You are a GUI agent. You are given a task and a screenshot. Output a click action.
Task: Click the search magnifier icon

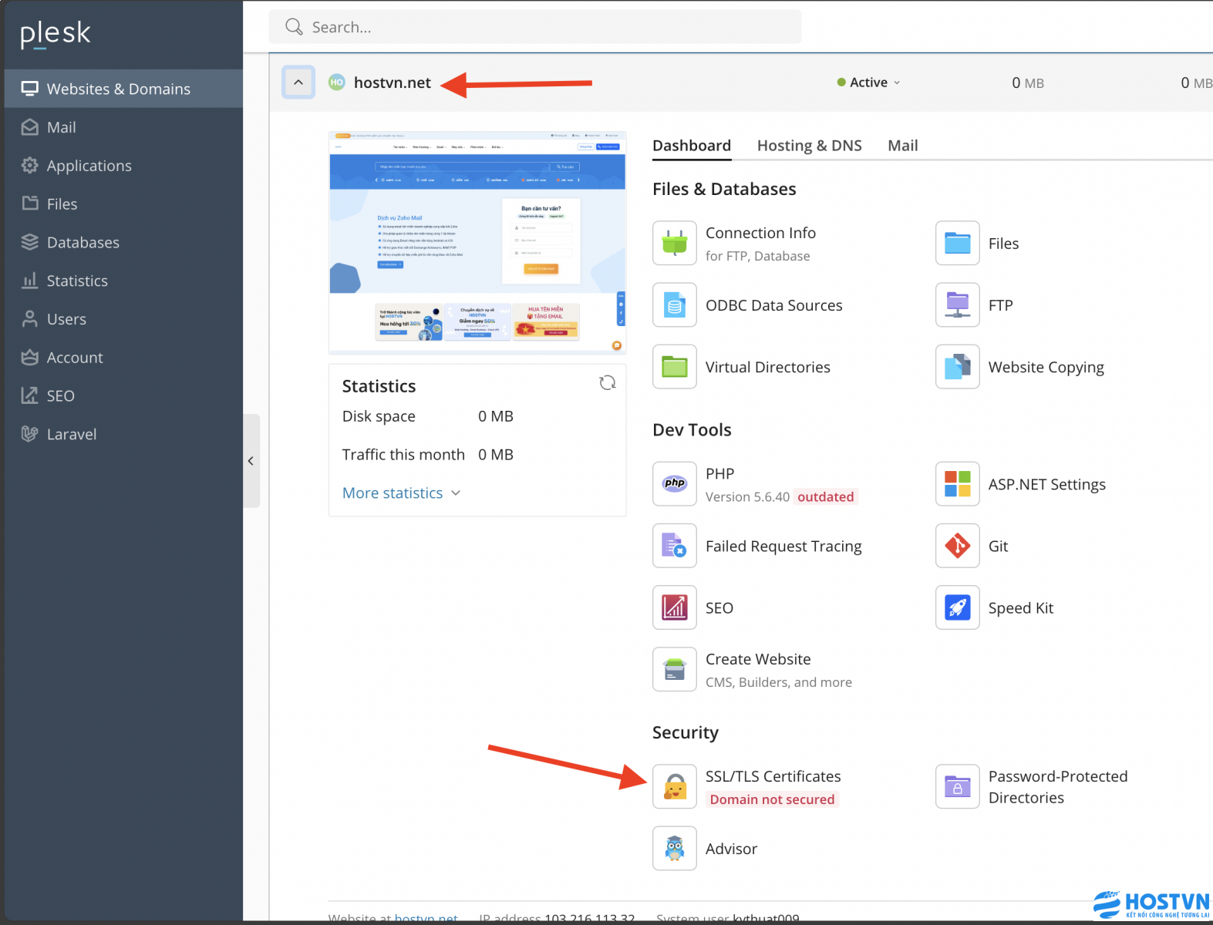(x=294, y=27)
